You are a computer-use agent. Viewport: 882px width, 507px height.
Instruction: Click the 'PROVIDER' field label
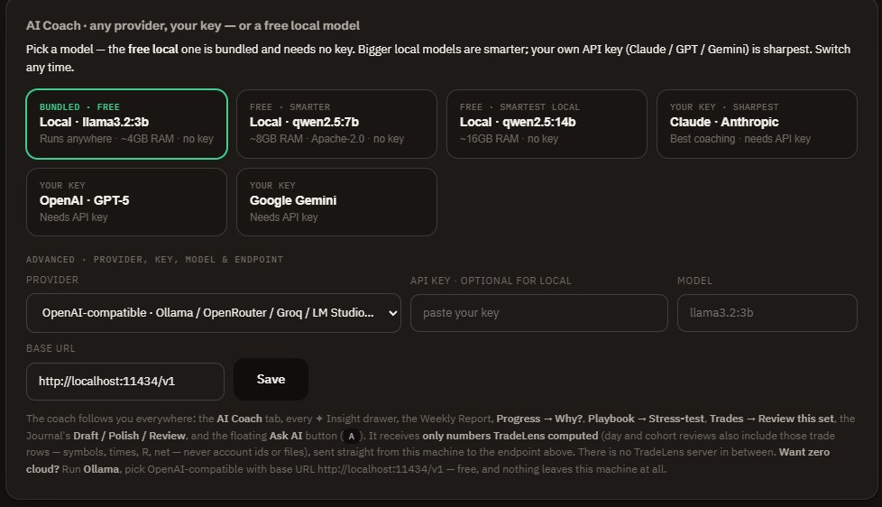point(52,280)
